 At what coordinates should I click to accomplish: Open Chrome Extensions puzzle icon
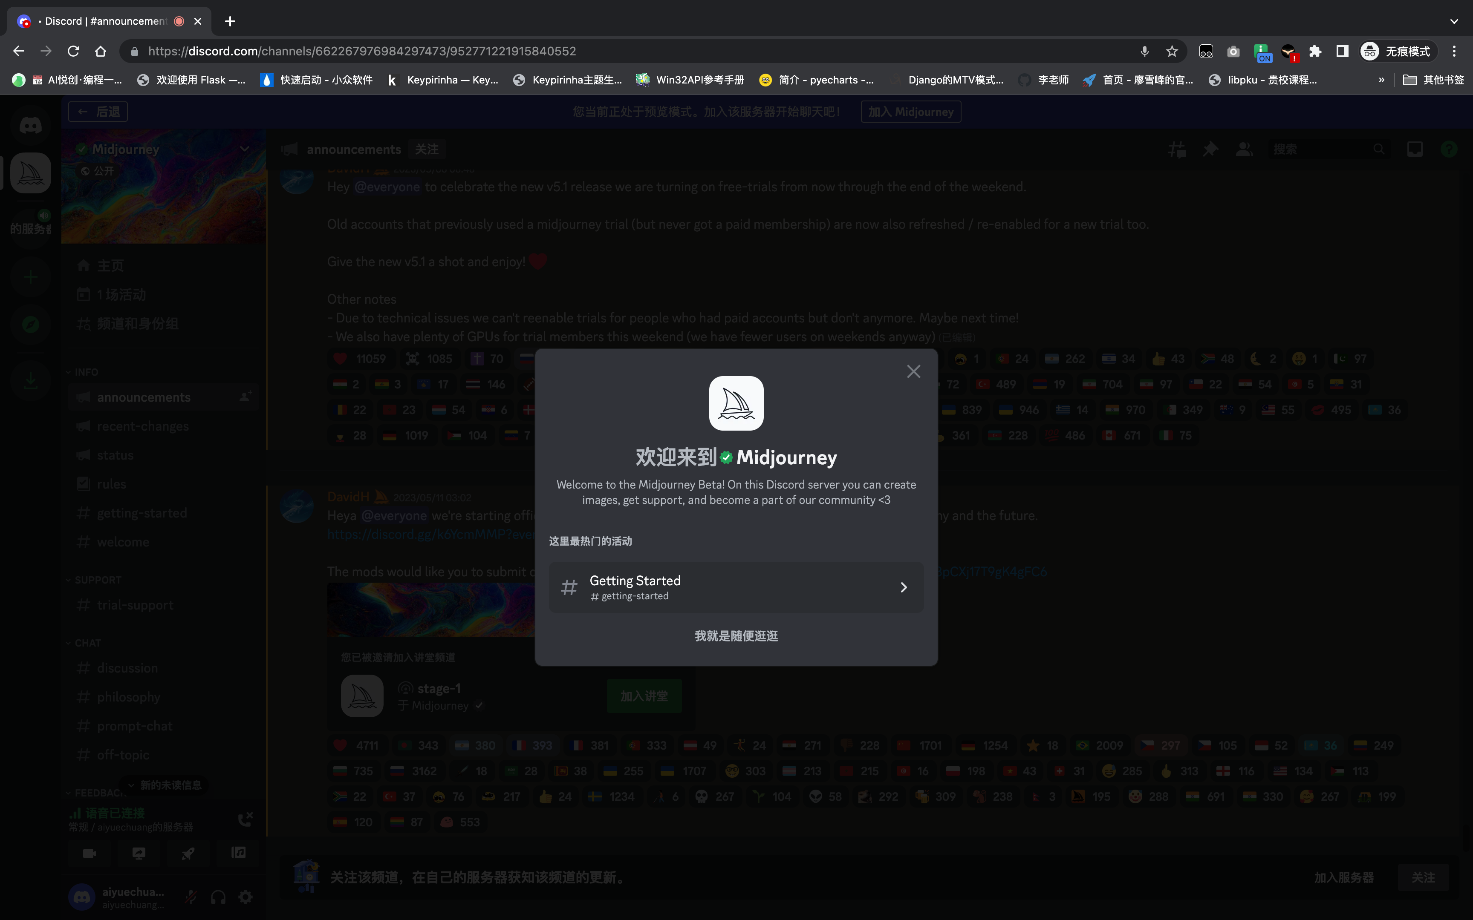click(x=1315, y=51)
